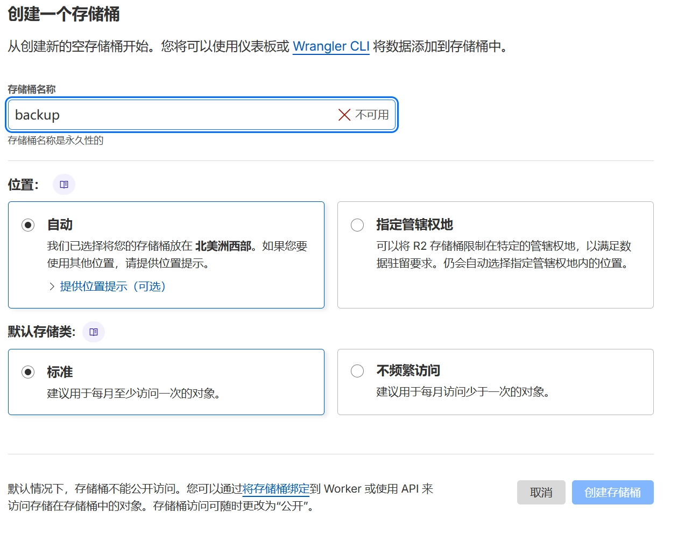Choose the 不频繁访问 storage class radio button
Viewport: 699px width, 533px height.
click(357, 371)
